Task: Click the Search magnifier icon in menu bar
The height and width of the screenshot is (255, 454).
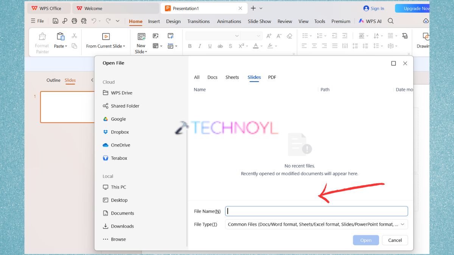Action: pyautogui.click(x=391, y=21)
